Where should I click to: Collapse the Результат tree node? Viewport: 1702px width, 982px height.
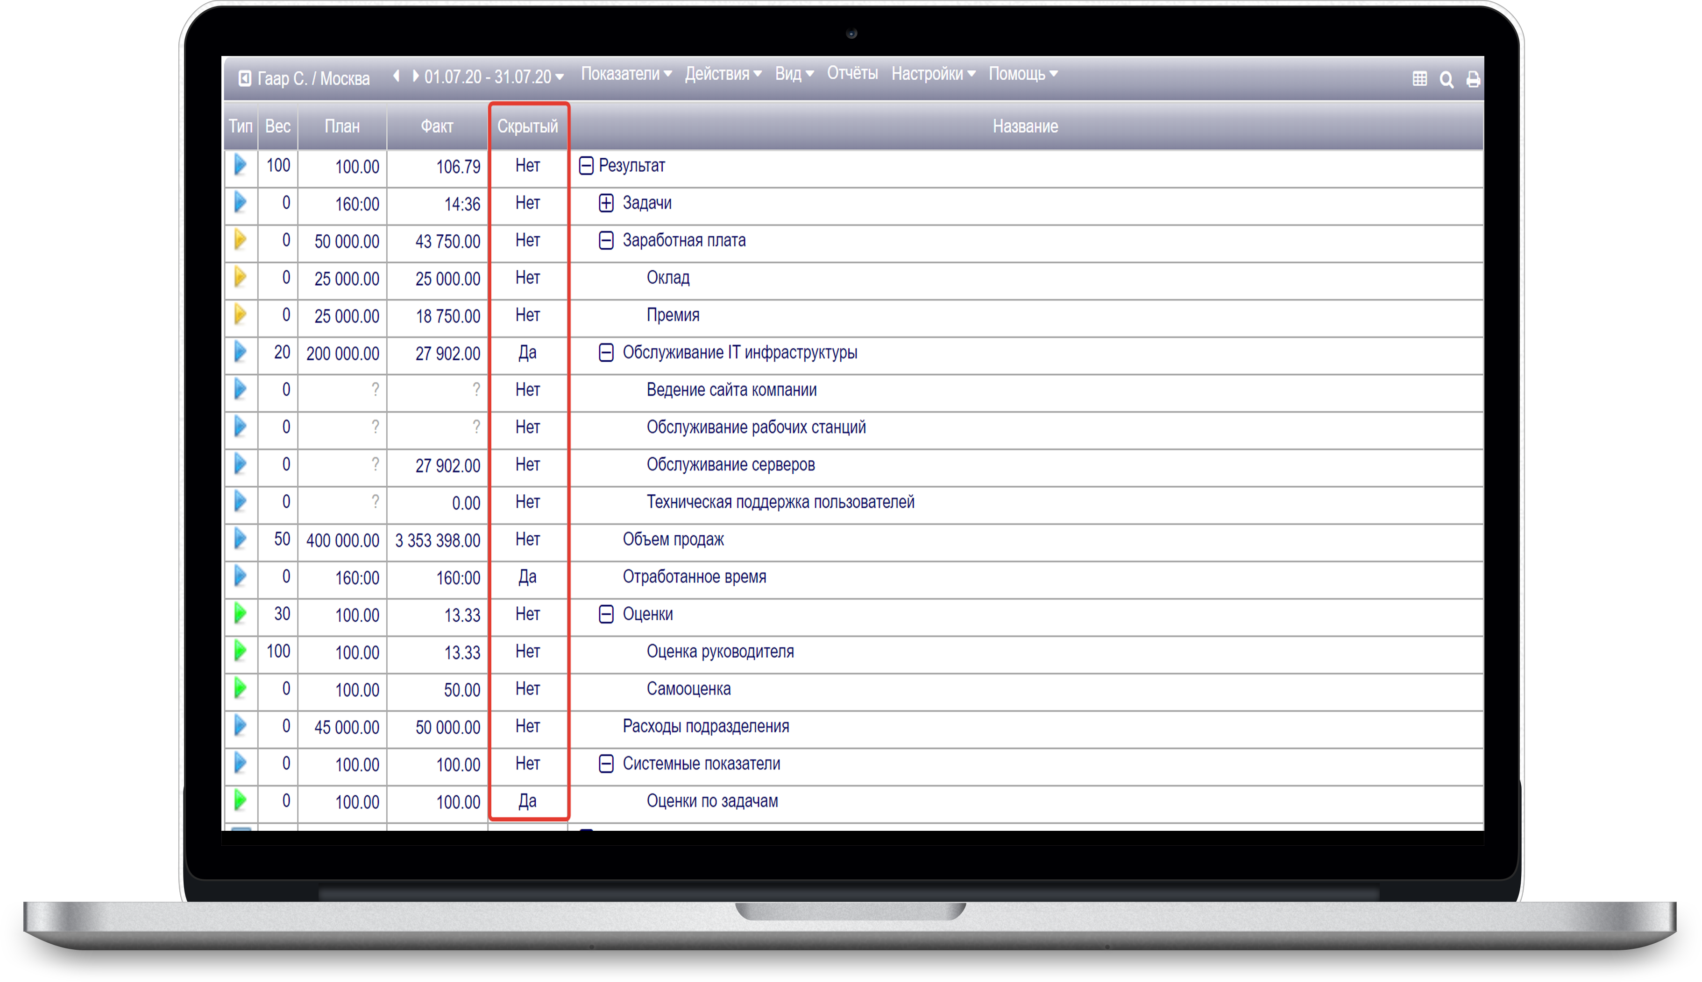point(586,166)
